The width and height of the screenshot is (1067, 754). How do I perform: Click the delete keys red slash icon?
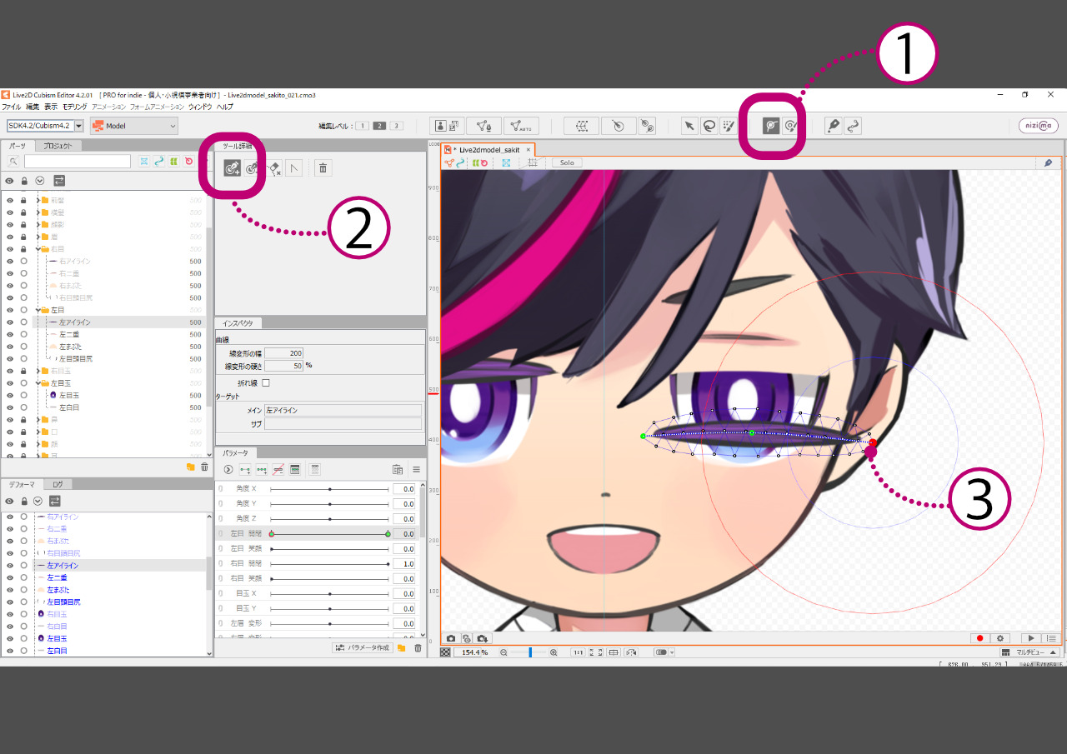click(278, 470)
